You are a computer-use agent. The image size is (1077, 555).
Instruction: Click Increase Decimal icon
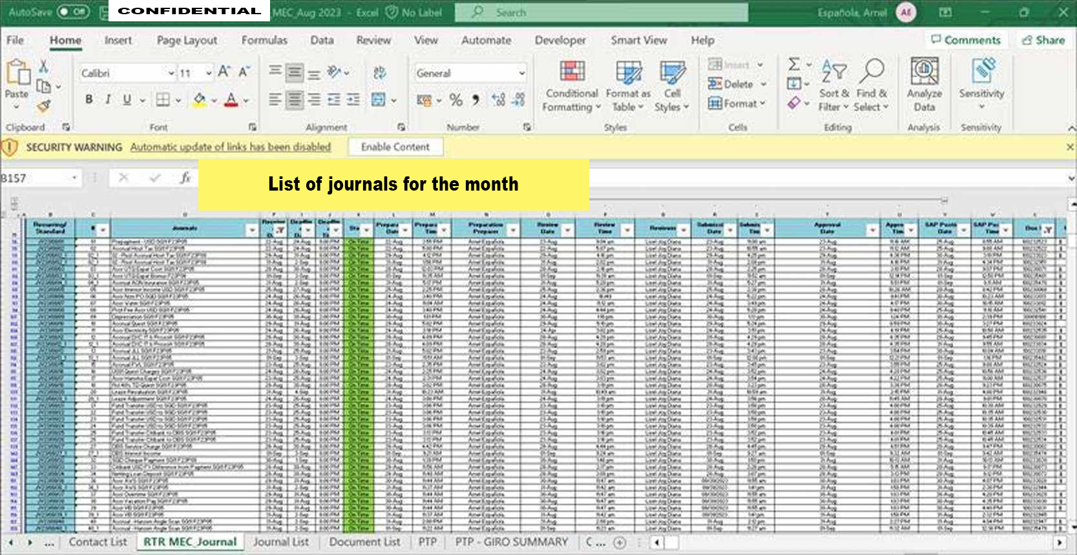click(x=498, y=99)
